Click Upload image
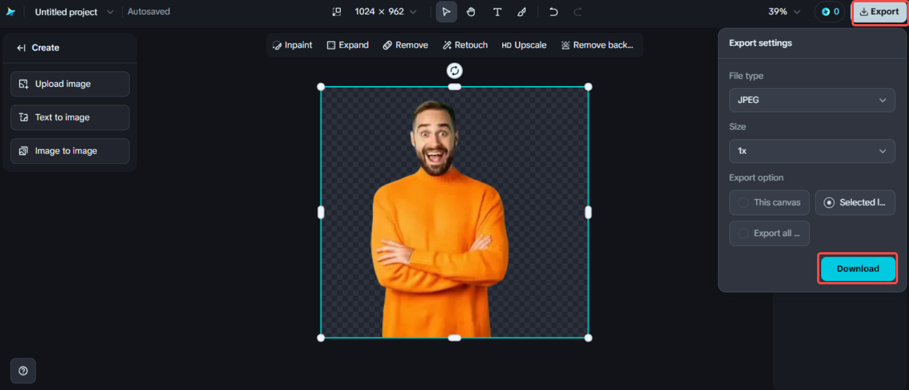Viewport: 909px width, 390px height. click(70, 84)
